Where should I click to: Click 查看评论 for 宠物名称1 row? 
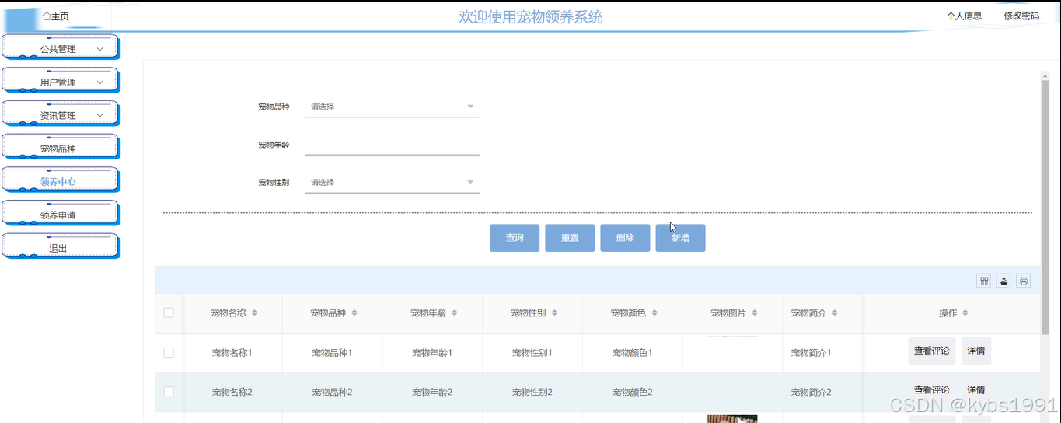[x=932, y=351]
